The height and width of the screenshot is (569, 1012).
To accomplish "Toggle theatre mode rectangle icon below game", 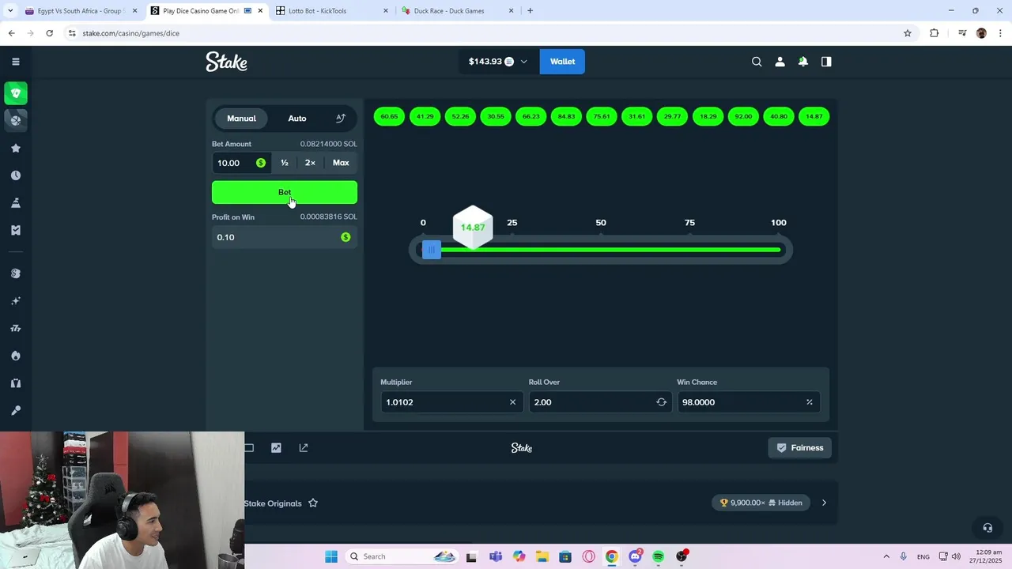I will (x=249, y=447).
